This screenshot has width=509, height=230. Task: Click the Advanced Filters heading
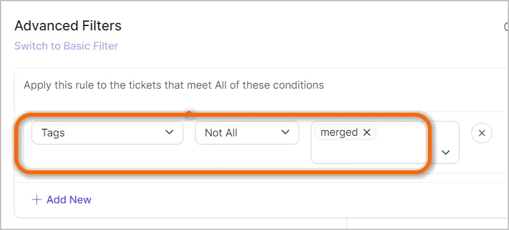pyautogui.click(x=68, y=25)
